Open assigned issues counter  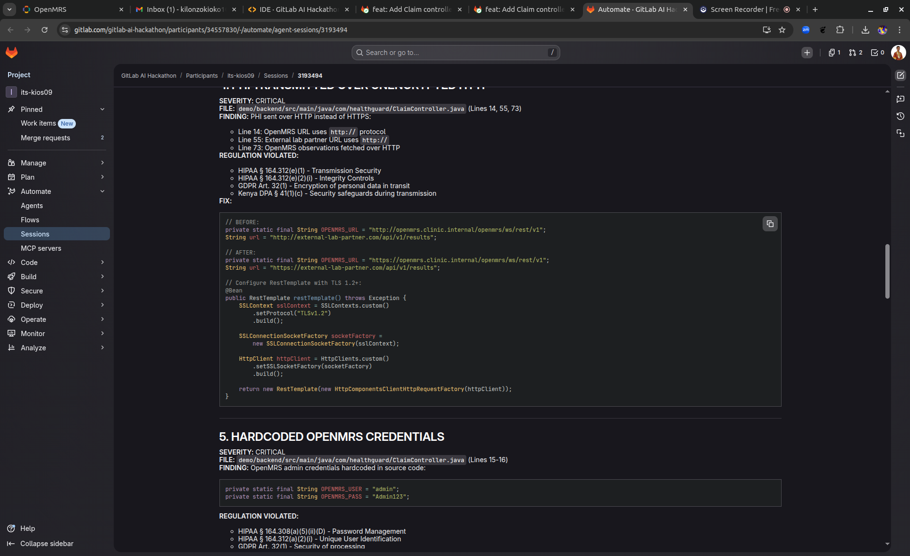834,53
